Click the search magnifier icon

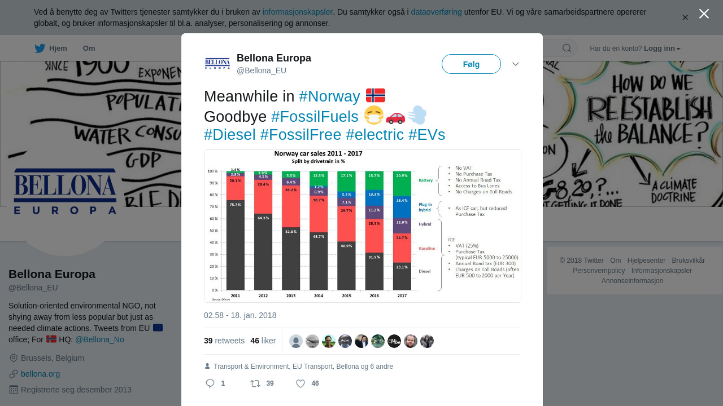tap(567, 48)
